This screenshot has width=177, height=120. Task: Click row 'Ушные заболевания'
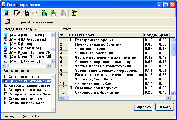pos(114,53)
